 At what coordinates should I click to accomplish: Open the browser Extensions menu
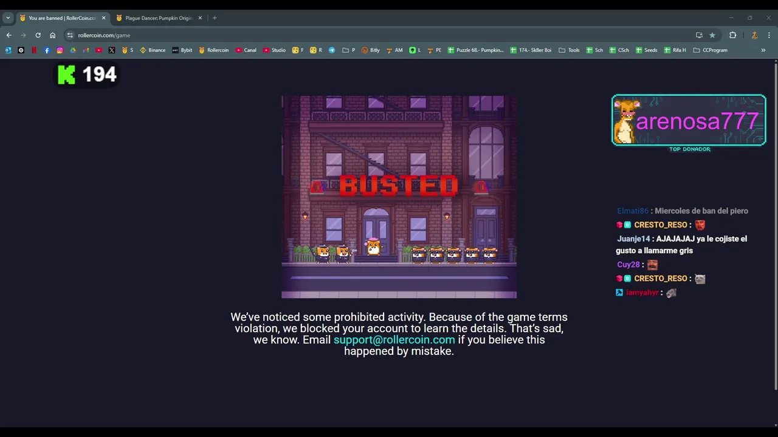[732, 35]
